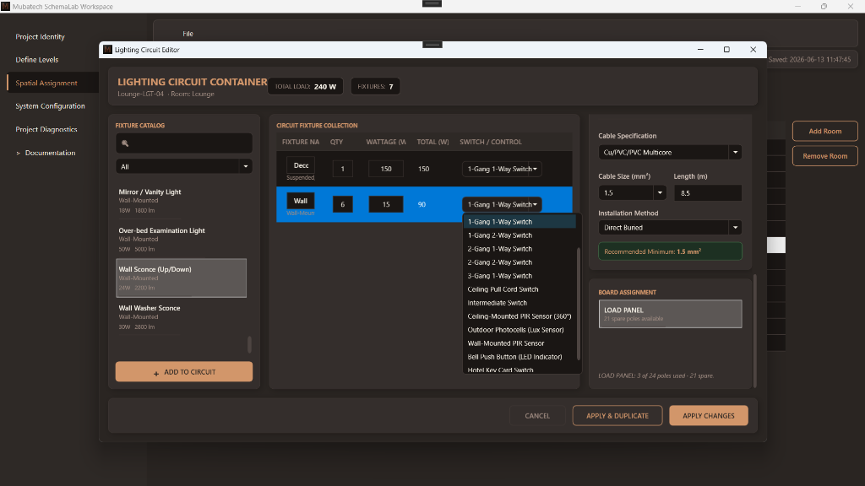865x486 pixels.
Task: Choose Outdoor Photocells (Lux Sensor) option
Action: pos(520,330)
